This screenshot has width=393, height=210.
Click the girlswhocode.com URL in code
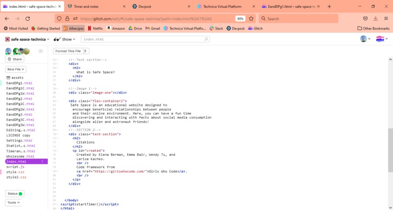coord(119,171)
